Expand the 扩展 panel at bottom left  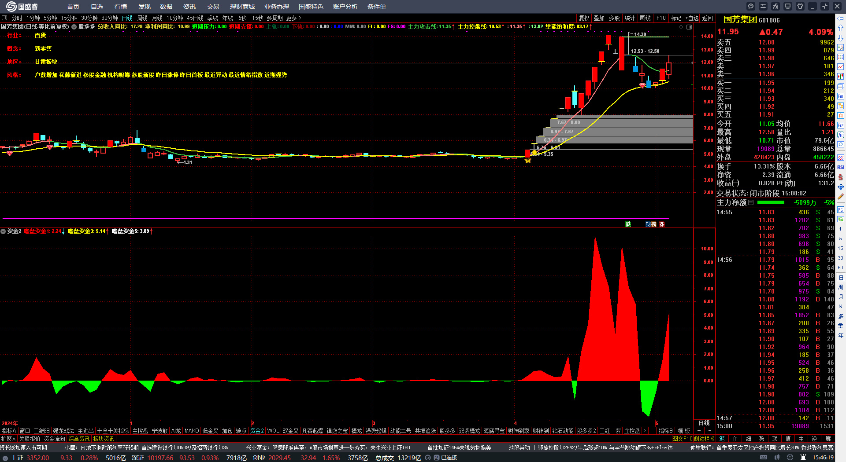(8, 439)
